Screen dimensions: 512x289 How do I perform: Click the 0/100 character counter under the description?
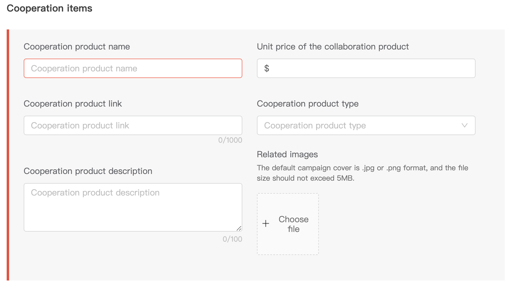tap(232, 239)
